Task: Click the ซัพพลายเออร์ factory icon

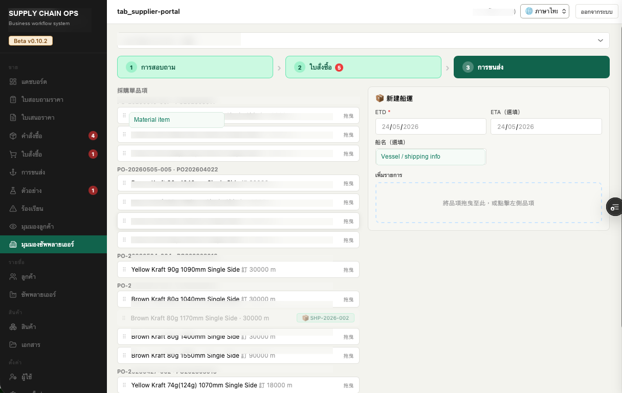Action: 13,295
